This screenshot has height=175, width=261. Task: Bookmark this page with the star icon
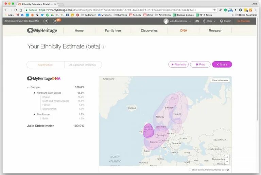(x=214, y=10)
